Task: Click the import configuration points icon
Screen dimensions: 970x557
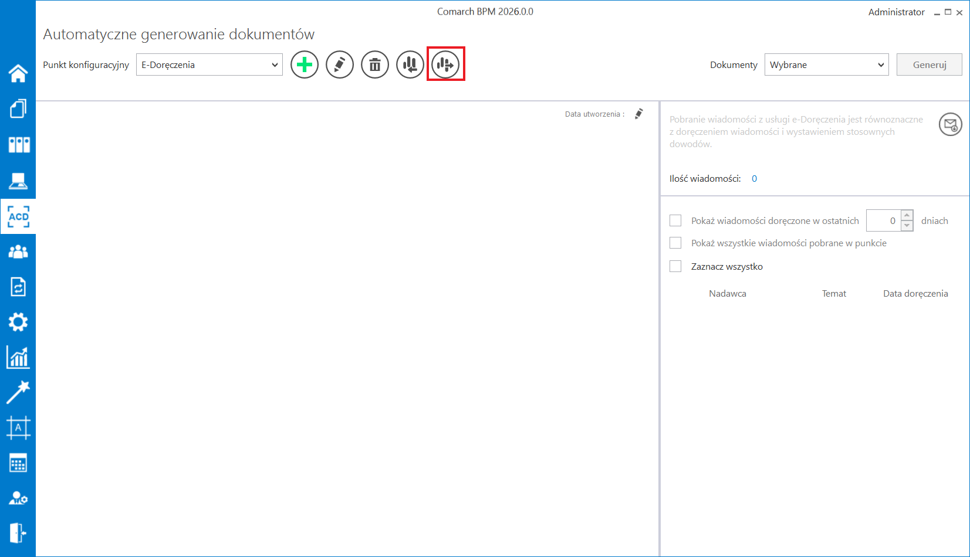Action: tap(410, 64)
